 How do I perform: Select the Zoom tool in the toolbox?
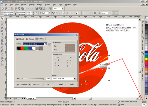pos(2,25)
